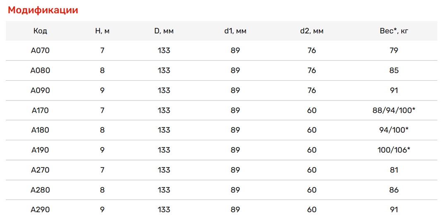The height and width of the screenshot is (218, 441).
Task: Select the A070 code cell
Action: [x=40, y=50]
